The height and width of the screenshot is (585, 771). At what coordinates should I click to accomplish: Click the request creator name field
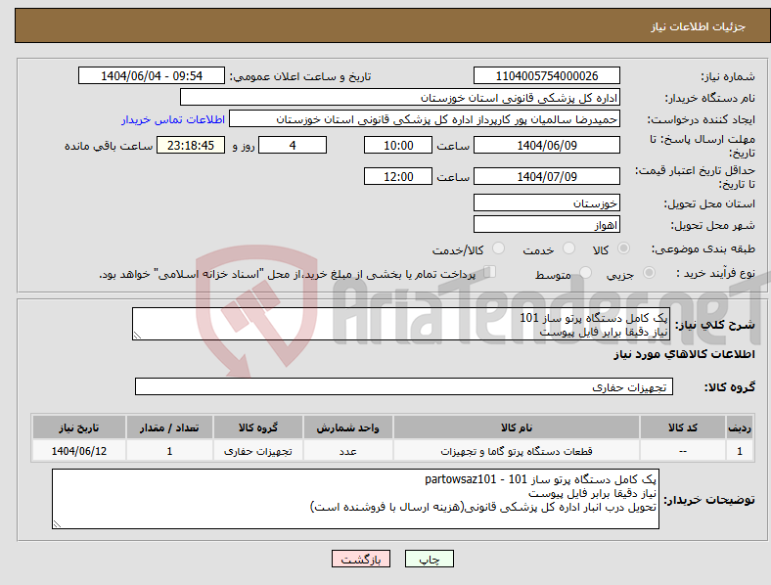click(x=425, y=119)
